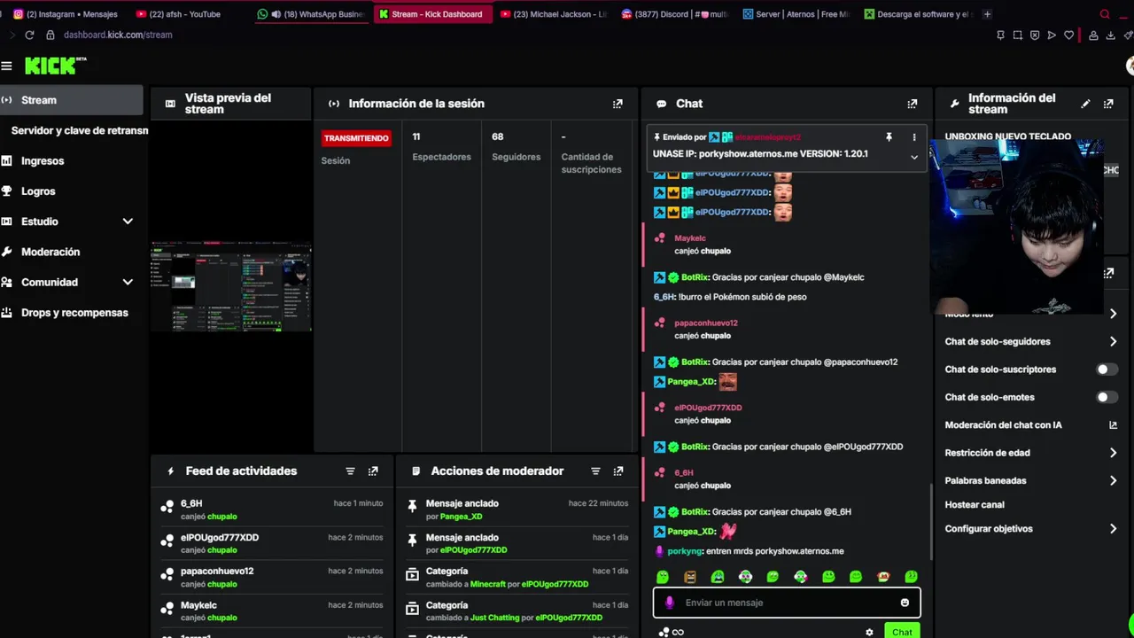Click porkyng username in chat
1134x638 pixels.
[x=685, y=551]
